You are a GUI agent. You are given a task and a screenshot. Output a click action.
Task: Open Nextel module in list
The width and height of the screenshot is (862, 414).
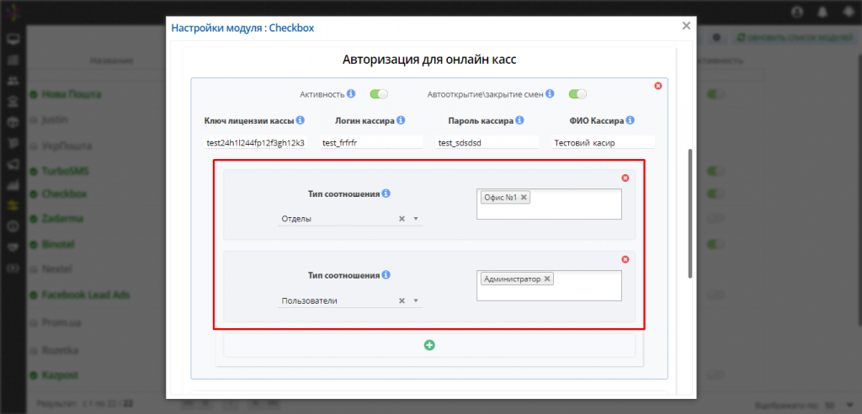[x=57, y=269]
